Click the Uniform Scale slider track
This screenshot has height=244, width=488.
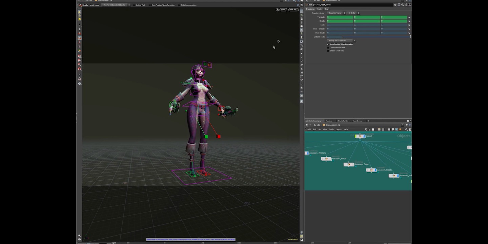[x=375, y=37]
